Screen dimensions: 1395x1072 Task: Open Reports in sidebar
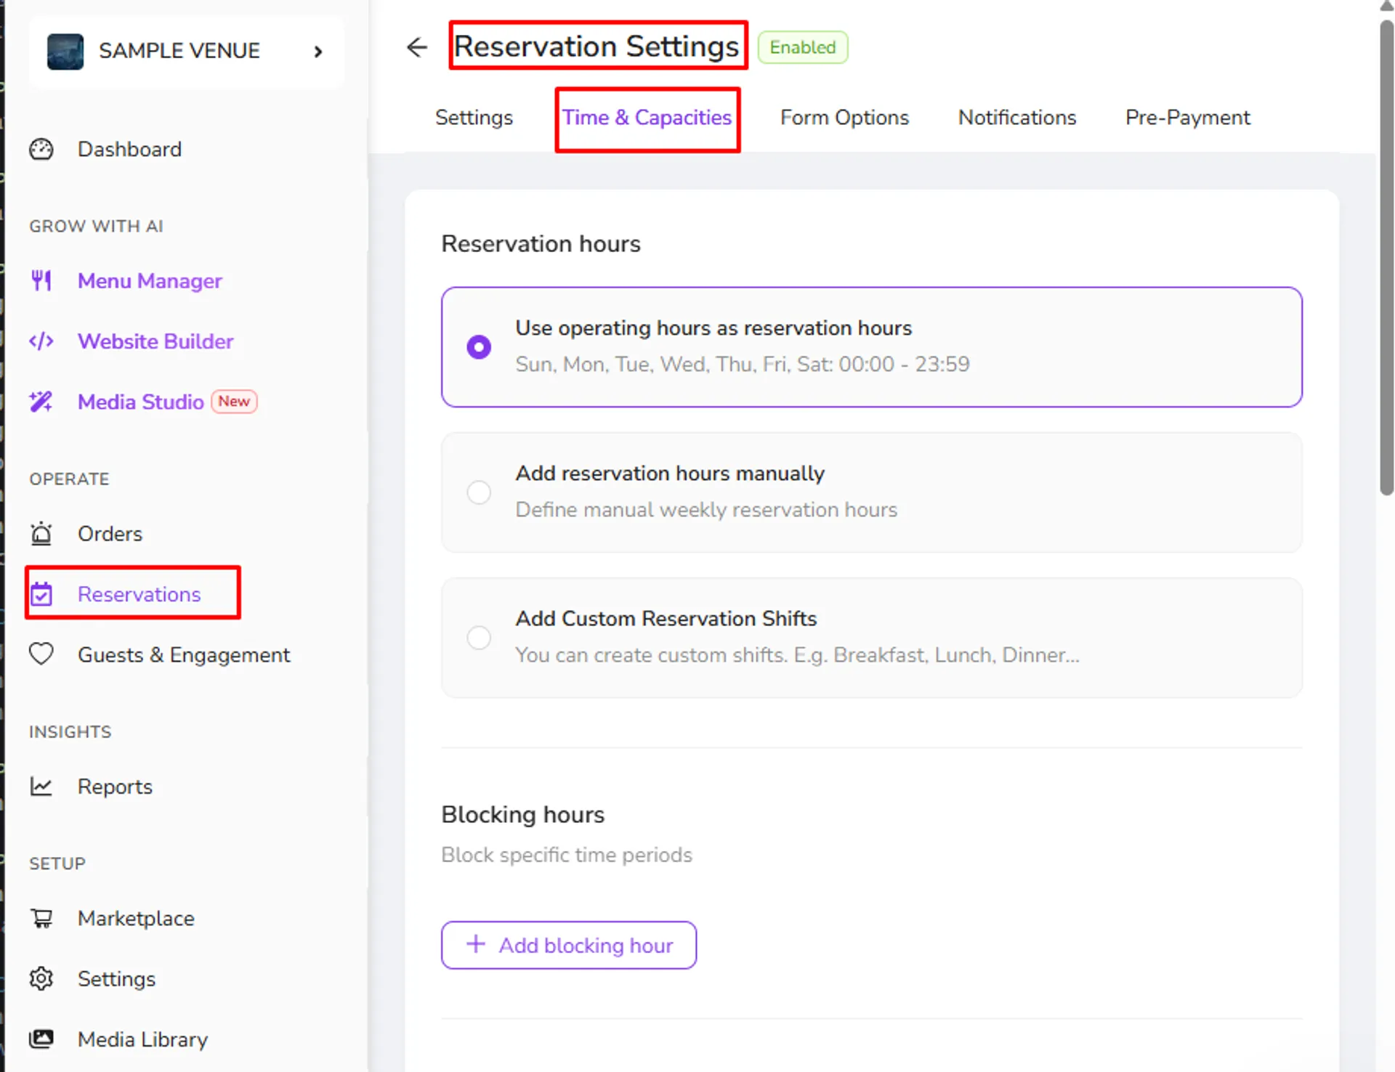click(x=115, y=787)
